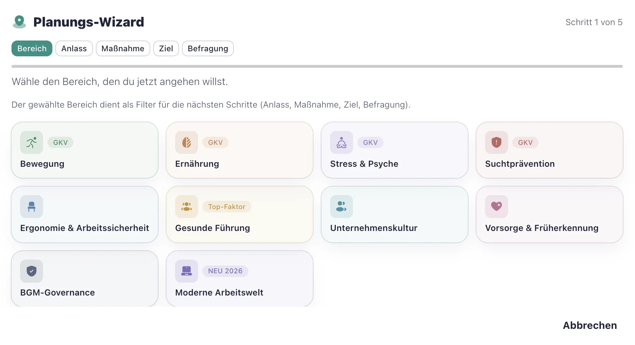Click the Top-Faktor badge on Gesunde Führung
Viewport: 635px width, 345px height.
[227, 207]
